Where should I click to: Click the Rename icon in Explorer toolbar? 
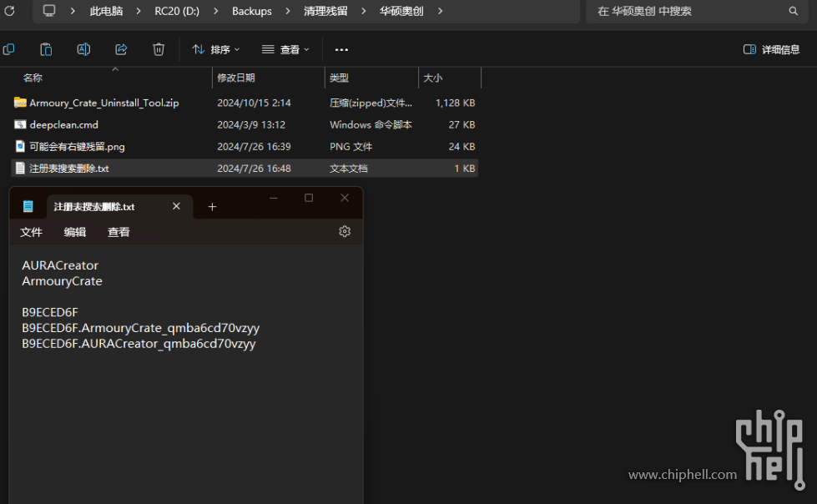83,49
